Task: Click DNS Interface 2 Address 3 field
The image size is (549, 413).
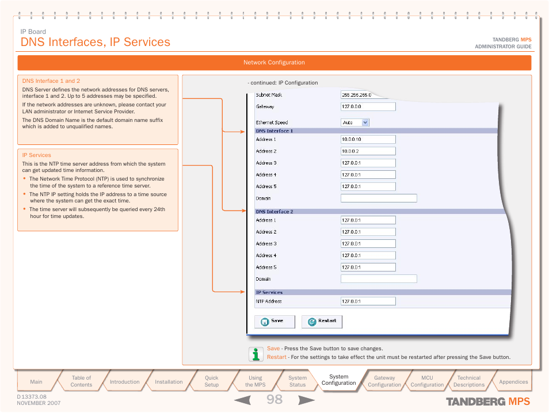Action: [368, 243]
